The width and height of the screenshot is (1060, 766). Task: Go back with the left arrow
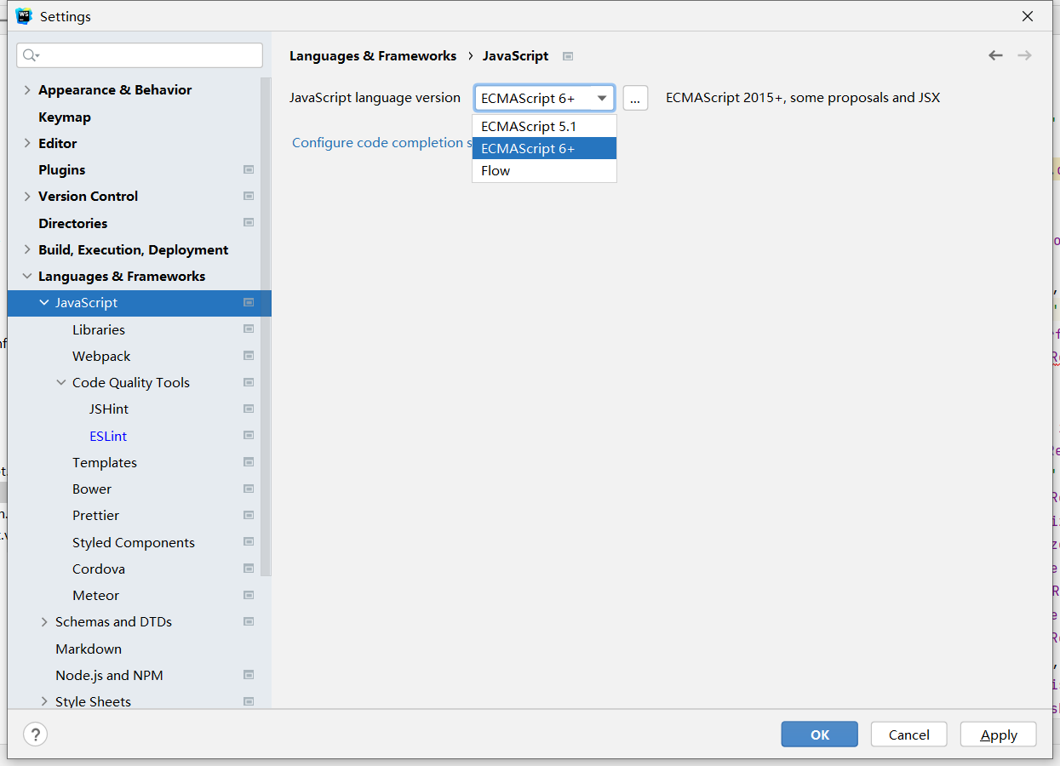click(x=995, y=55)
